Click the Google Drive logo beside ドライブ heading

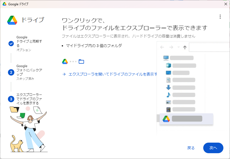(x=12, y=20)
